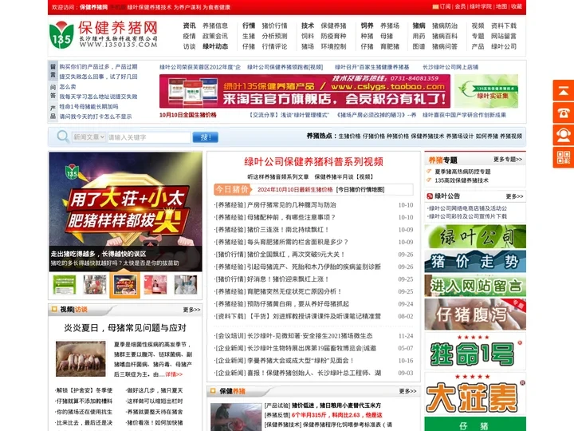Open message 怎么卖 in Q&A list
The image size is (574, 431).
[68, 87]
